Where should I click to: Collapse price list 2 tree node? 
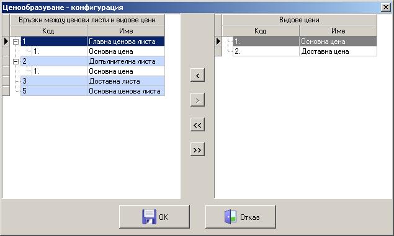pyautogui.click(x=16, y=61)
